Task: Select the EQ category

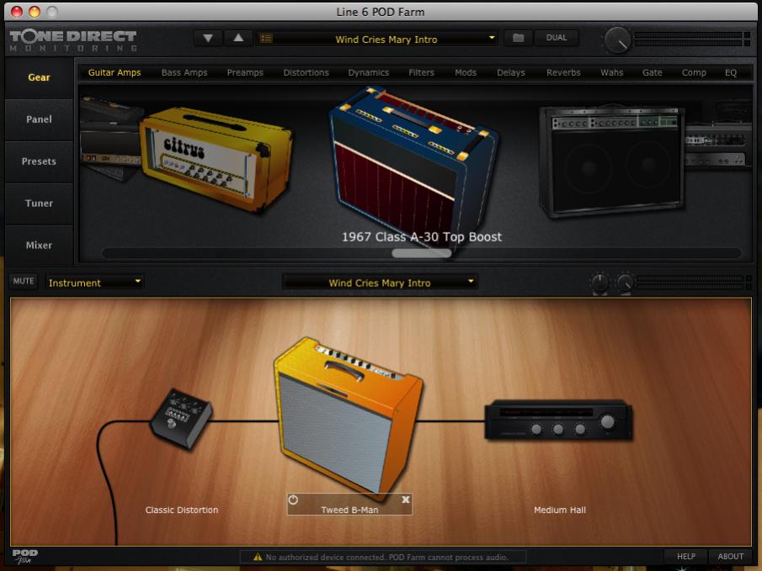Action: [731, 73]
